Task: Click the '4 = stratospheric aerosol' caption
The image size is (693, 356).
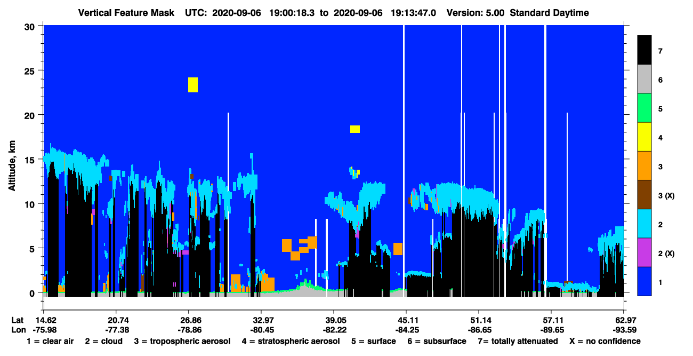Action: (x=291, y=341)
